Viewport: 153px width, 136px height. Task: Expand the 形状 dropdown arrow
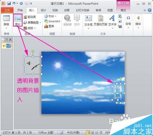pos(56,16)
